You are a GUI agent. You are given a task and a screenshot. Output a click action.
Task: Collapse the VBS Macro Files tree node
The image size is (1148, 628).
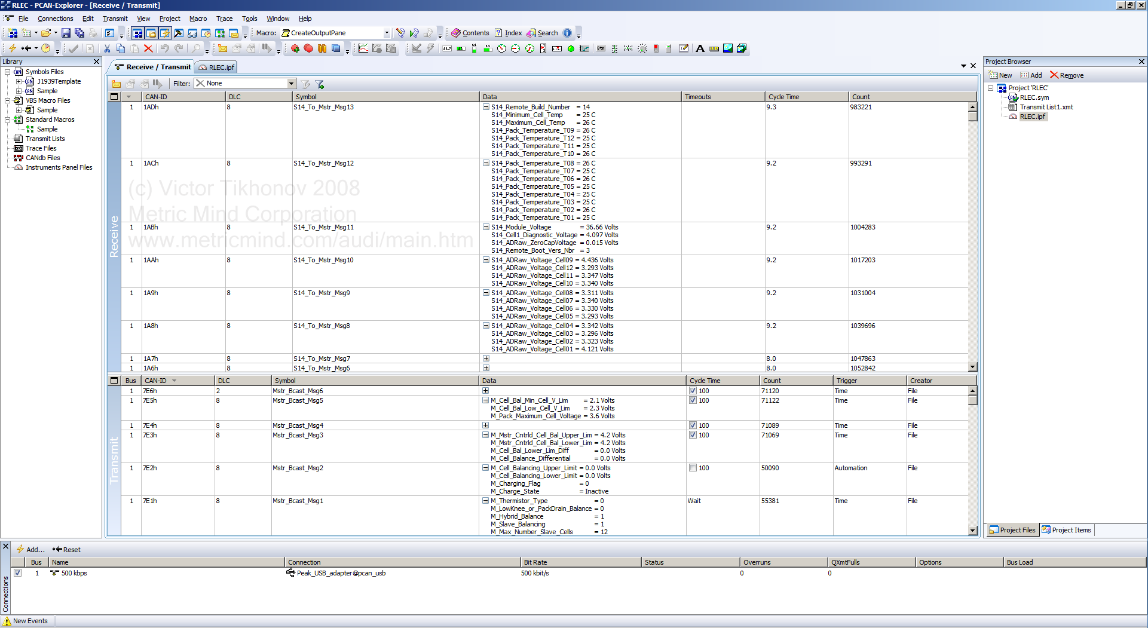pos(8,100)
